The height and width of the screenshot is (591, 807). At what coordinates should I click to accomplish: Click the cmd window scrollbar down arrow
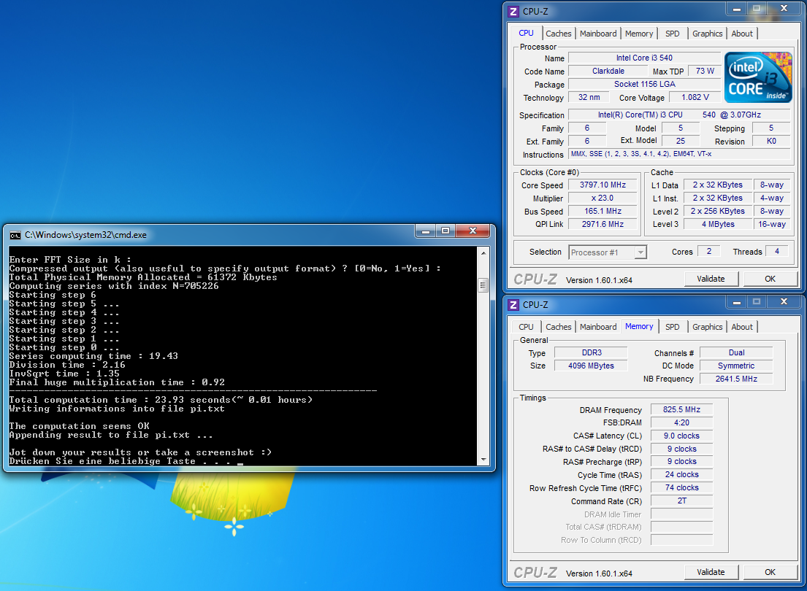(483, 460)
